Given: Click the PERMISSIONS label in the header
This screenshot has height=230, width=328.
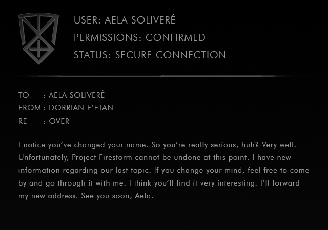Looking at the screenshot, I should 107,38.
